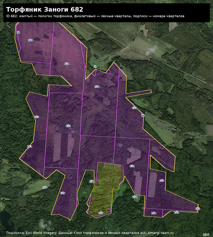The width and height of the screenshot is (213, 237).
Task: Click quarter label 116 on map
Action: (x=97, y=87)
